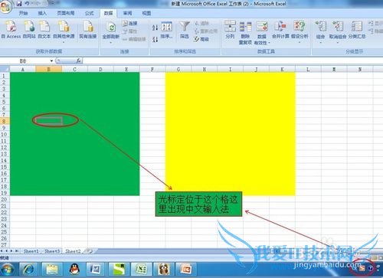Import data from a website (自网站)
This screenshot has height=278, width=383.
tap(29, 29)
